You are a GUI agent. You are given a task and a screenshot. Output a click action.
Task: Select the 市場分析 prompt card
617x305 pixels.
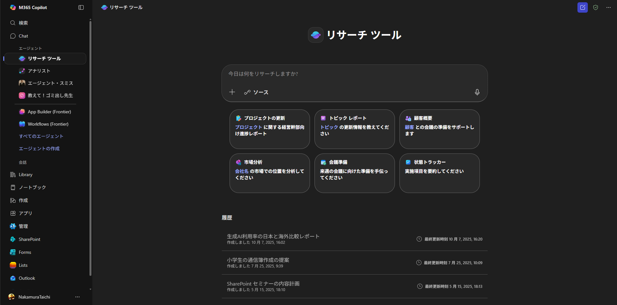(x=269, y=173)
